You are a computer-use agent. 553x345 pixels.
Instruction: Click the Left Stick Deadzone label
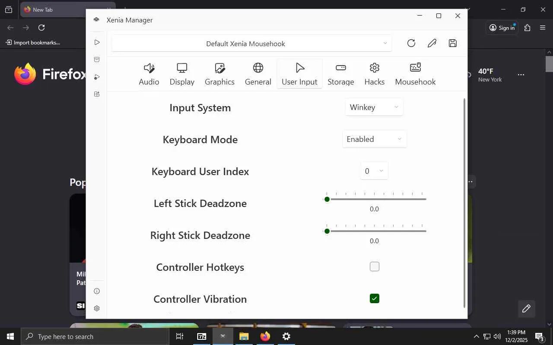click(200, 203)
